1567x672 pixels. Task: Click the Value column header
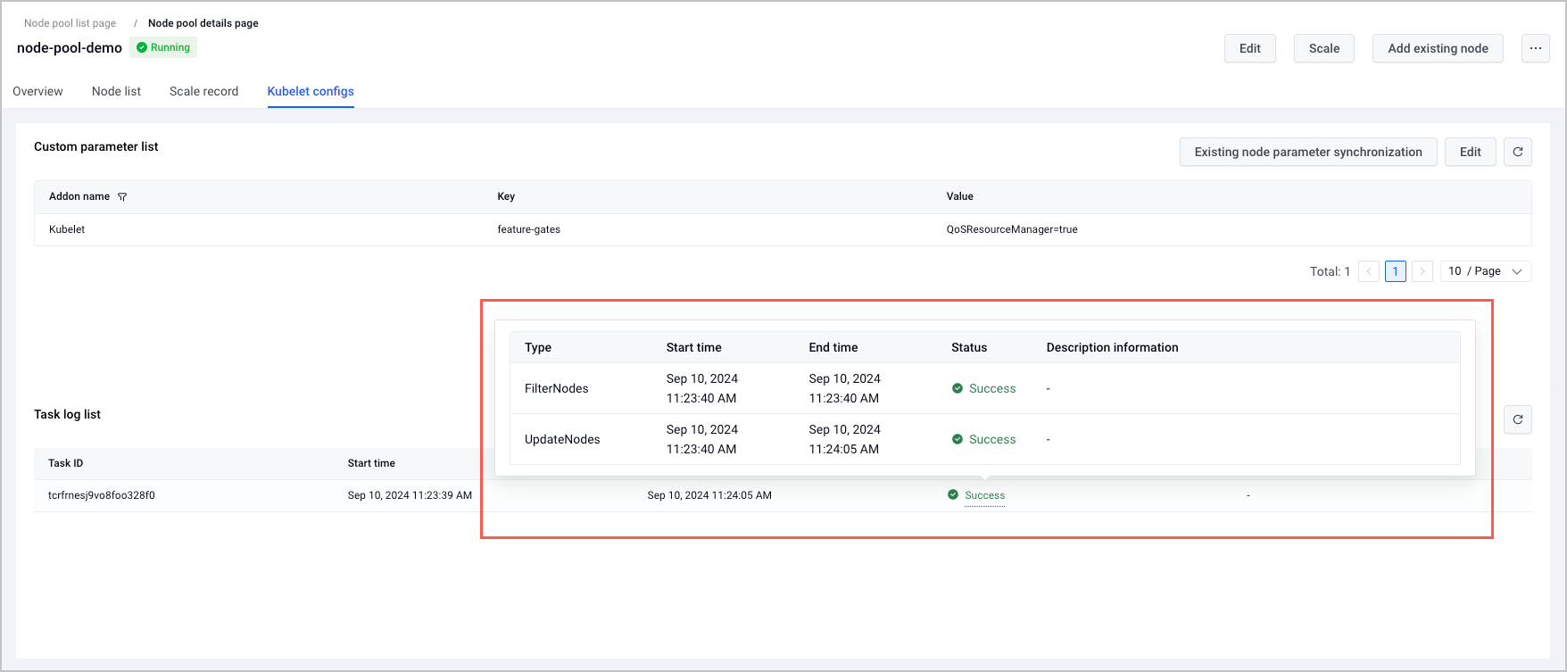(x=960, y=196)
